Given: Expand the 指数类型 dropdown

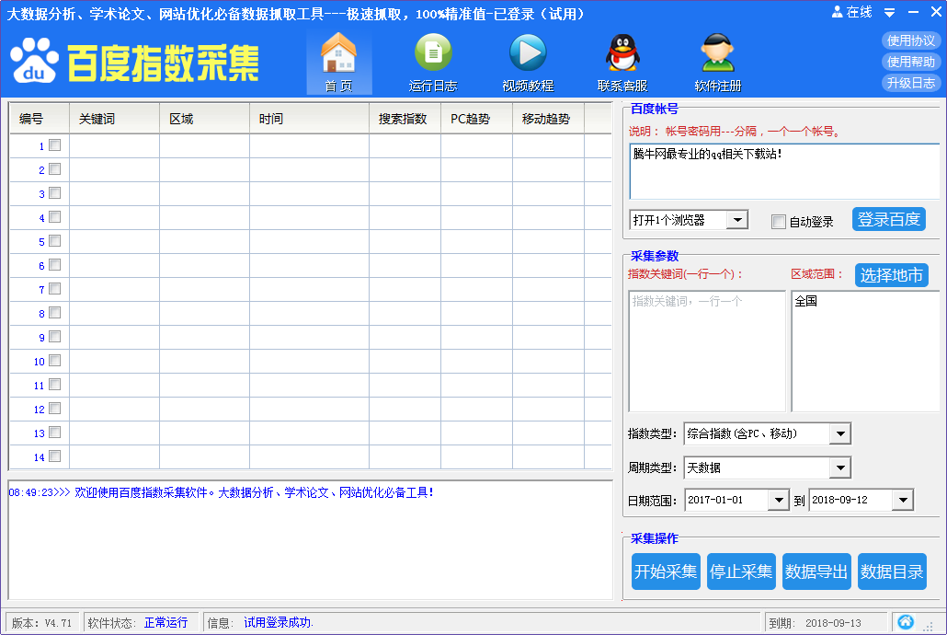Looking at the screenshot, I should pos(840,433).
